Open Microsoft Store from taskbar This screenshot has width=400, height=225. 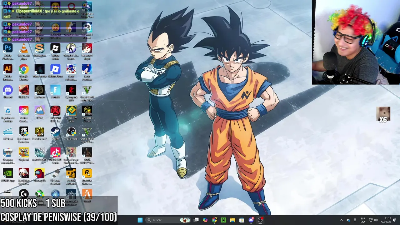[x=242, y=220]
